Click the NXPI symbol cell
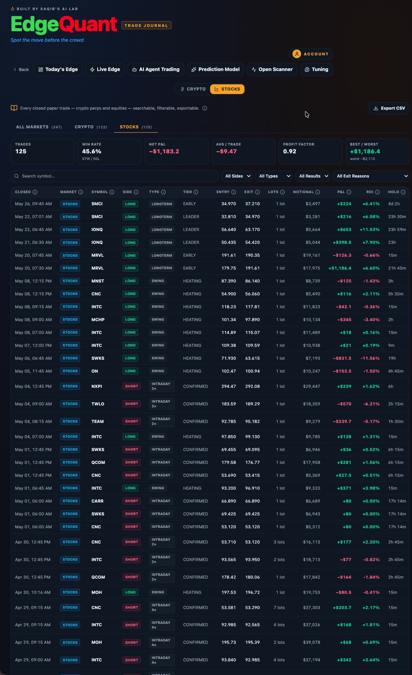The height and width of the screenshot is (675, 412). tap(97, 386)
